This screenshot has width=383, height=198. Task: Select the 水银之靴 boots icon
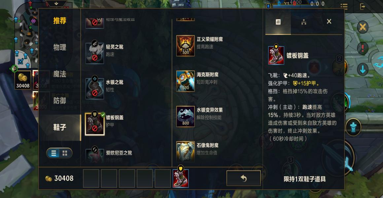point(95,88)
